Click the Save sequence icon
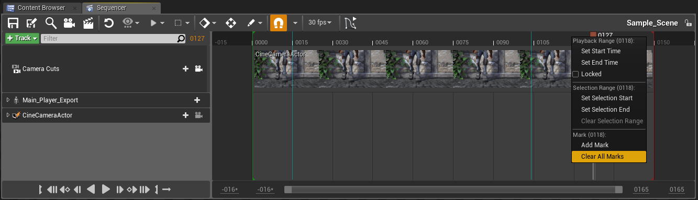Viewport: 698px width, 200px height. 13,22
